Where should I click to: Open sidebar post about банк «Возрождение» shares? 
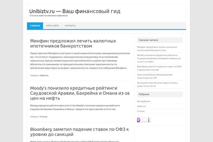(x=155, y=76)
